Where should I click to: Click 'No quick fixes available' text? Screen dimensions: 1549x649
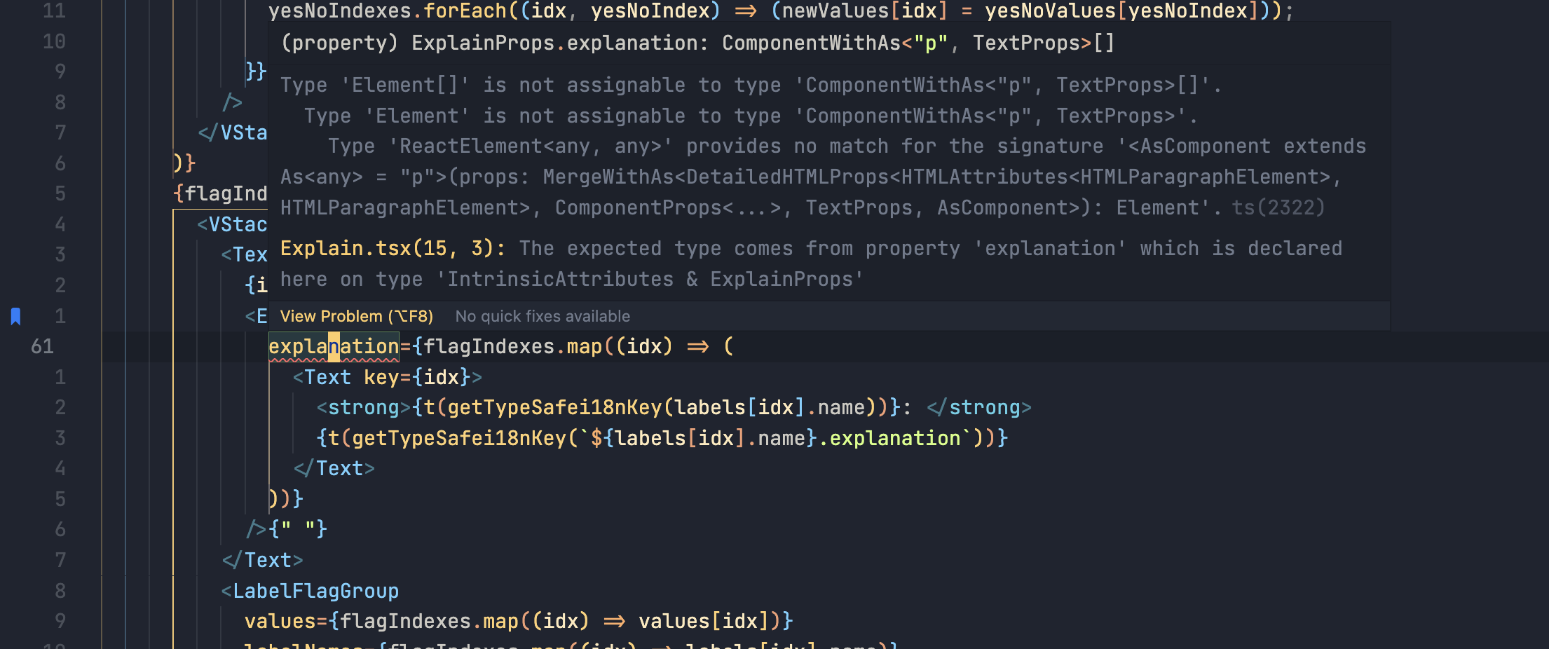tap(543, 316)
